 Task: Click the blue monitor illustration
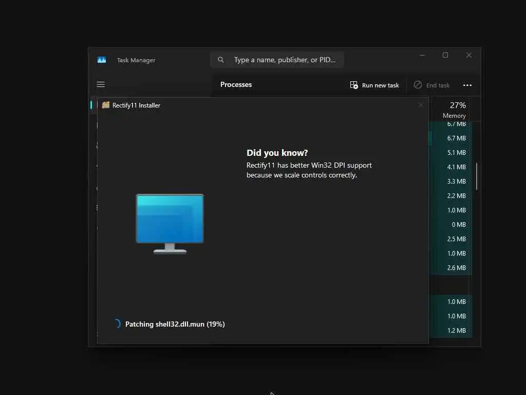point(170,224)
